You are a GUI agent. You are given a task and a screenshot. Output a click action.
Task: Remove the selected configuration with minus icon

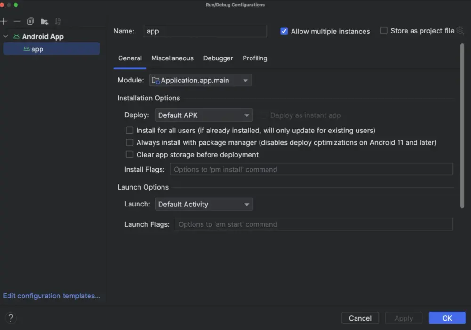[x=17, y=21]
